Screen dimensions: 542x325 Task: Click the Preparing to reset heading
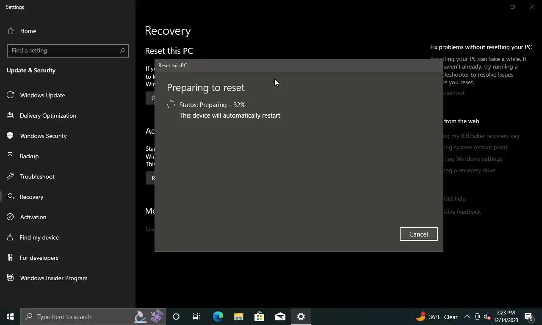[x=206, y=88]
